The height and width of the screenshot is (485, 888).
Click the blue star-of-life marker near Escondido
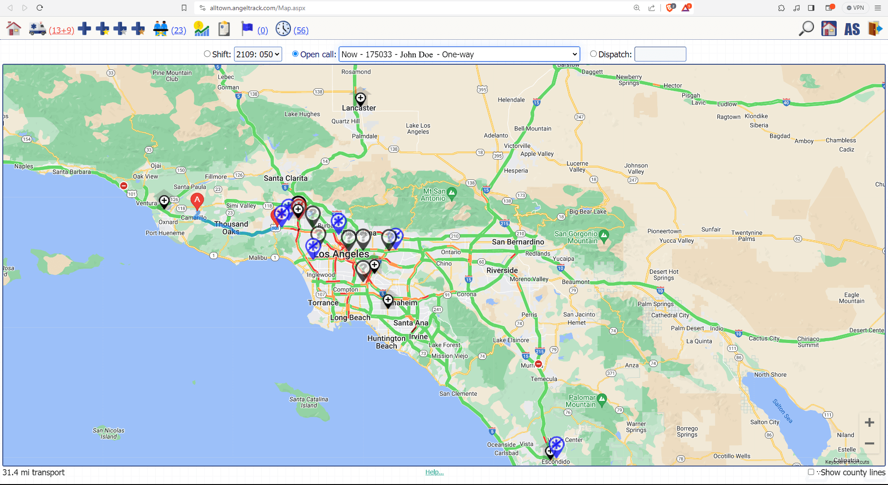point(556,445)
